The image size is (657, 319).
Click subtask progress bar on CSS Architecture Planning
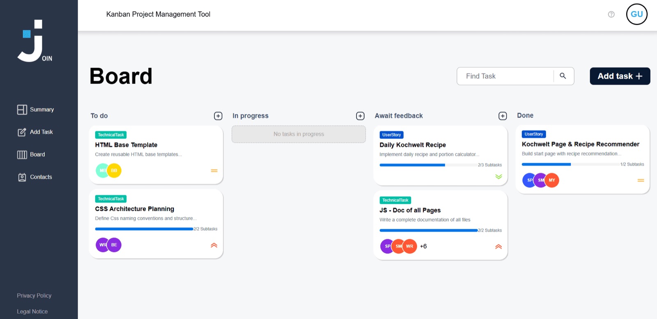click(144, 229)
